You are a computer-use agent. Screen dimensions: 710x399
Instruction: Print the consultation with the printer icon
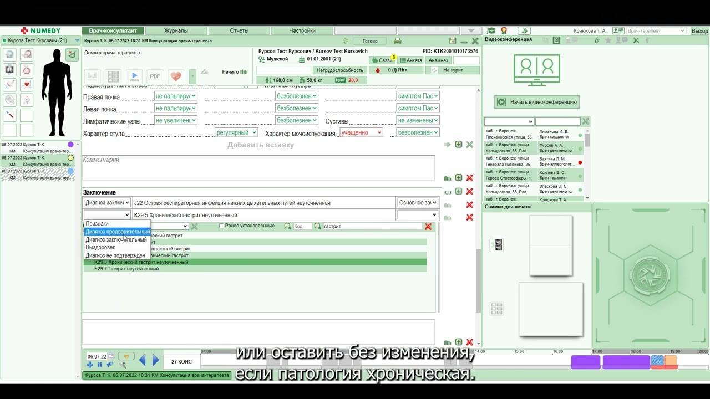[397, 41]
